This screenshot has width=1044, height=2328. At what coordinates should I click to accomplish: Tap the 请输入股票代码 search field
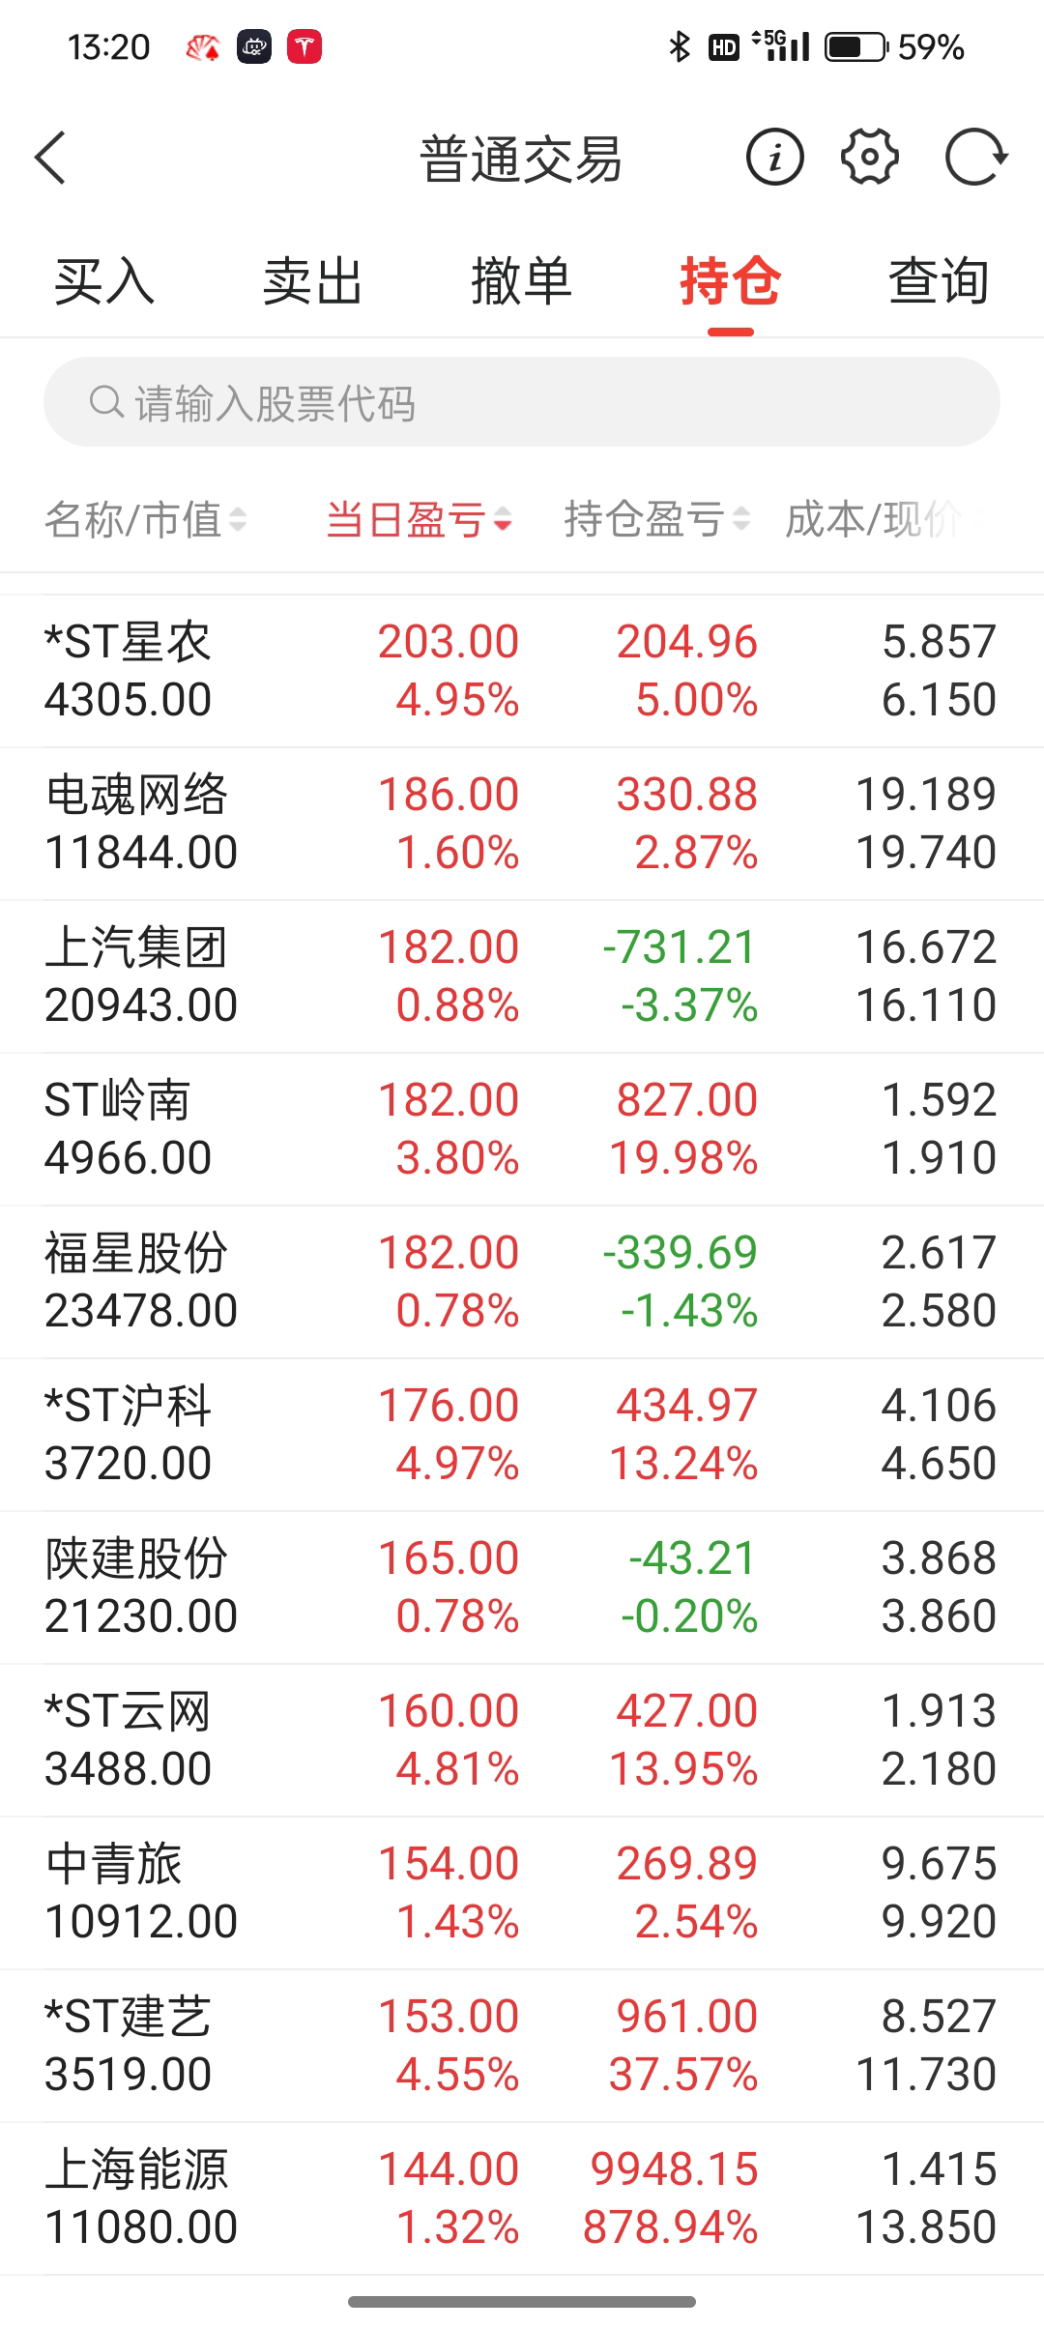541,402
